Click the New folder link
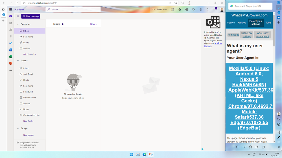 pos(28,121)
